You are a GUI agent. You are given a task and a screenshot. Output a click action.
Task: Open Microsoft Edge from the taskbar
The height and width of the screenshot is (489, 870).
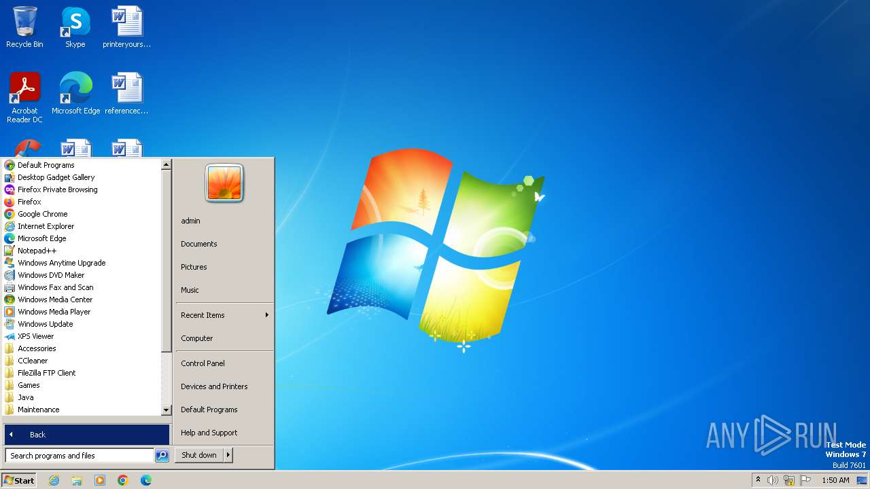[146, 480]
